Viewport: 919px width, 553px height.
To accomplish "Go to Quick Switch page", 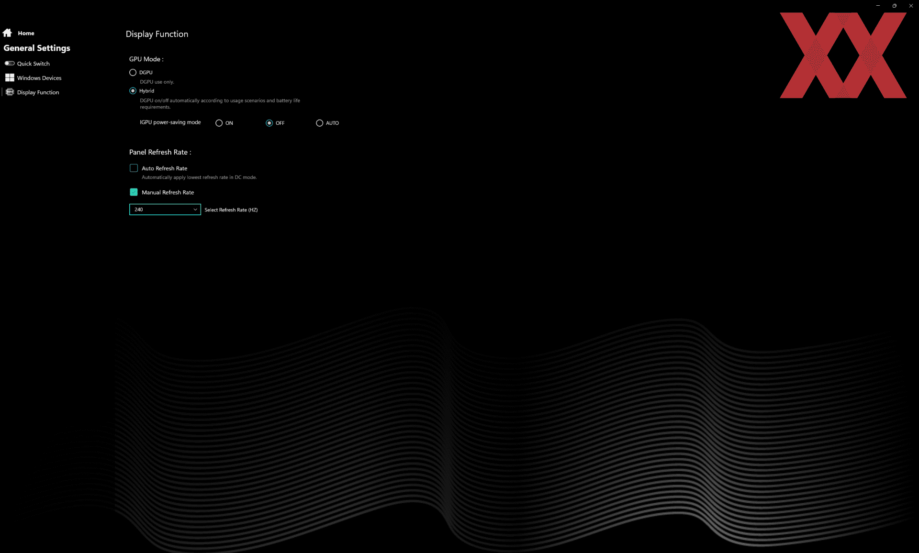I will coord(34,64).
